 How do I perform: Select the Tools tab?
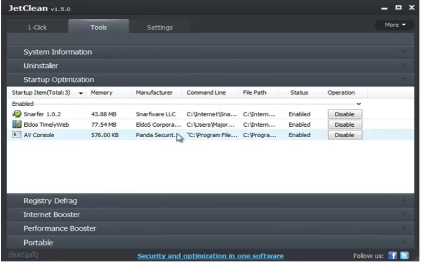pyautogui.click(x=98, y=27)
